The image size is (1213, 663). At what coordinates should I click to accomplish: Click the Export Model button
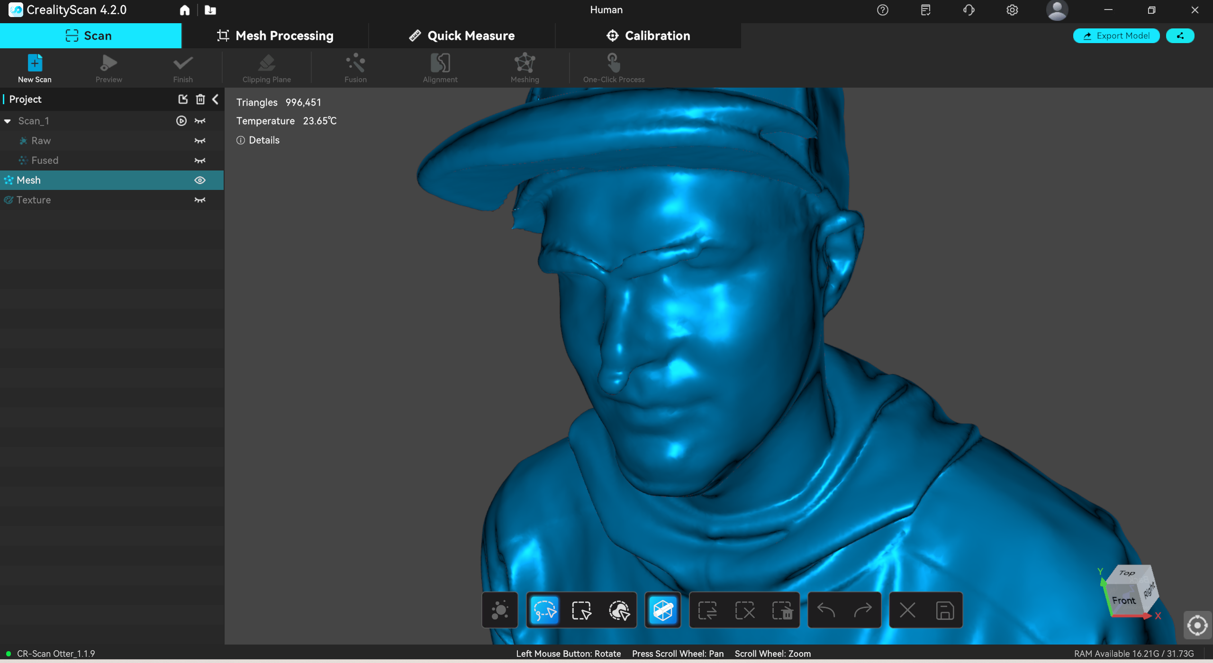point(1116,36)
